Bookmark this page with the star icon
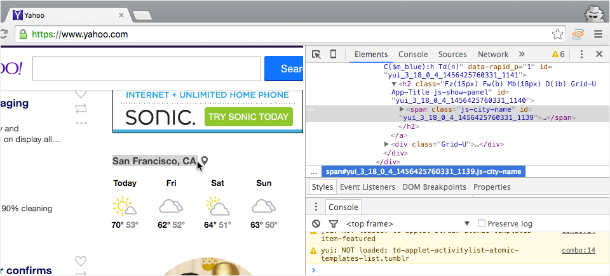The image size is (610, 276). pos(557,34)
